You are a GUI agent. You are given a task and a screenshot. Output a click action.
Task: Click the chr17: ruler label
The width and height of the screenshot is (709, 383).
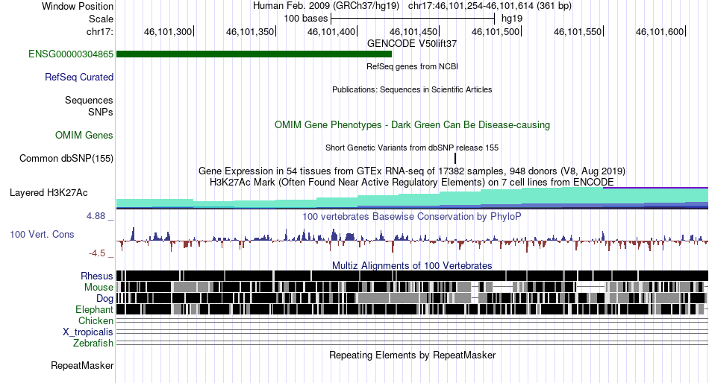[x=100, y=31]
